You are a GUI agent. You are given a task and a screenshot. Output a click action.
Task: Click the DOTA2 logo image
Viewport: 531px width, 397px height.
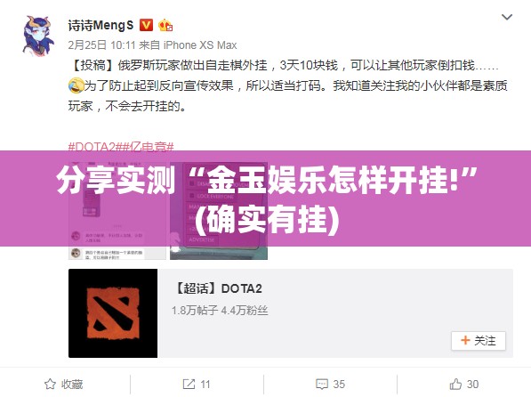(x=113, y=313)
